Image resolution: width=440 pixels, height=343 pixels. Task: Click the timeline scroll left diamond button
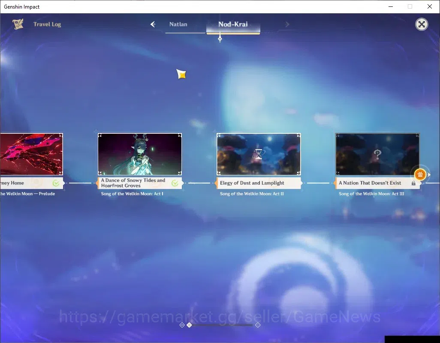click(182, 325)
